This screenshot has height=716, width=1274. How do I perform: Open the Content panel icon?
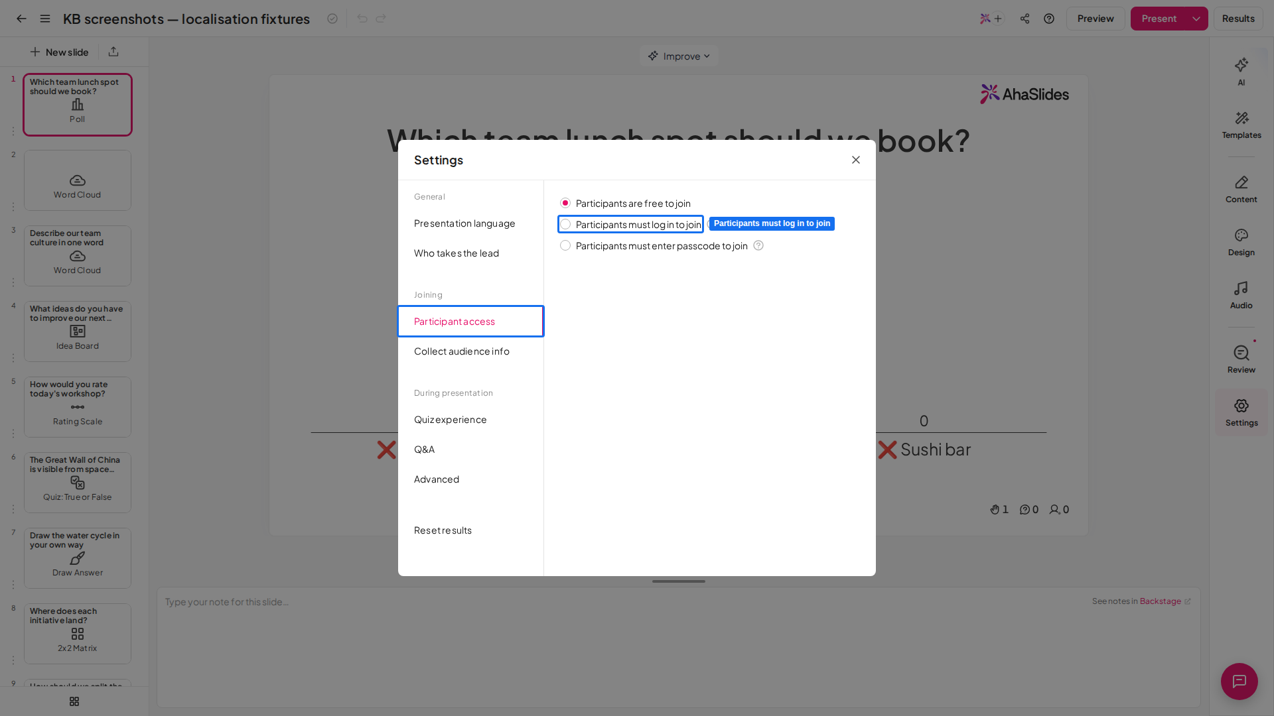click(1241, 189)
